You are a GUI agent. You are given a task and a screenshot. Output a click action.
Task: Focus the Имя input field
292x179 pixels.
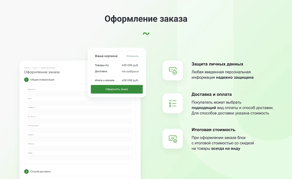(x=80, y=103)
